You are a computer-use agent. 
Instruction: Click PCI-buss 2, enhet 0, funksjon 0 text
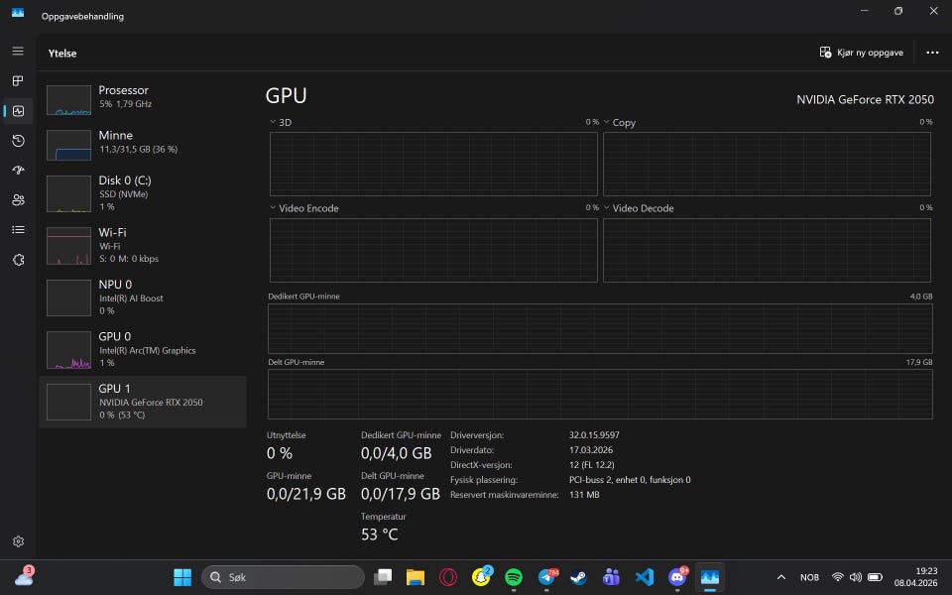click(x=630, y=480)
